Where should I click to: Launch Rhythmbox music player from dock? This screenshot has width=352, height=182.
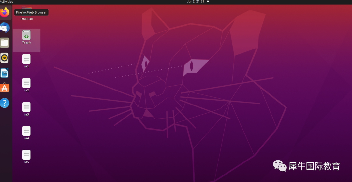tap(5, 58)
